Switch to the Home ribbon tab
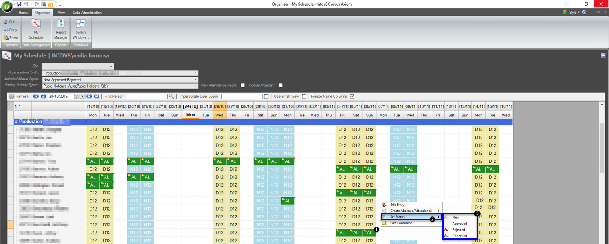The width and height of the screenshot is (609, 244). pyautogui.click(x=23, y=13)
